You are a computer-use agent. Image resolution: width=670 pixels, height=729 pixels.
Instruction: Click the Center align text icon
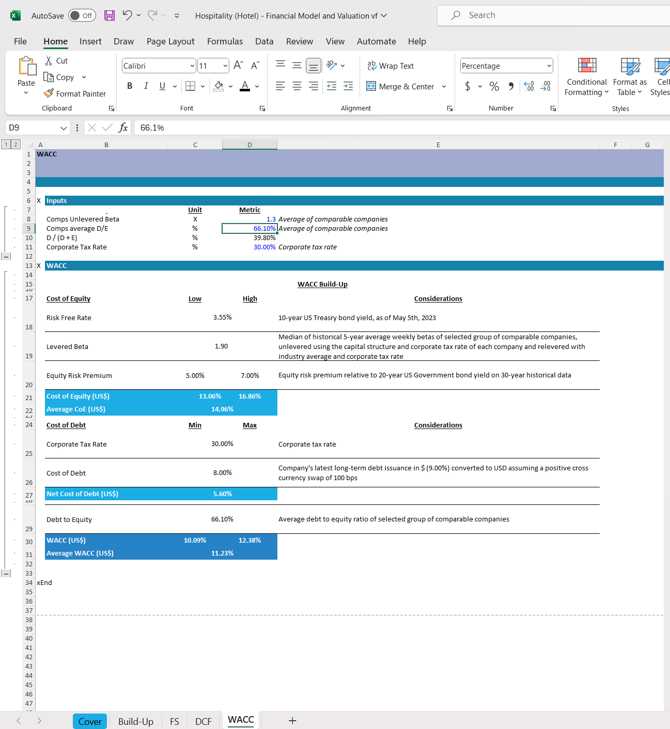(297, 86)
